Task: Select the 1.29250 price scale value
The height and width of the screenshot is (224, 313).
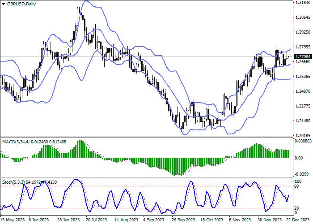Action: [303, 32]
